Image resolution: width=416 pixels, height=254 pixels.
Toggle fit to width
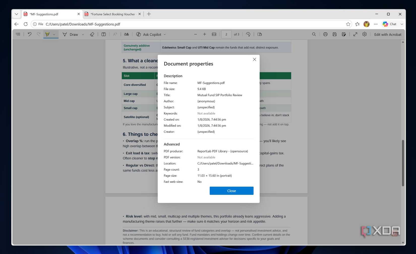tap(214, 34)
